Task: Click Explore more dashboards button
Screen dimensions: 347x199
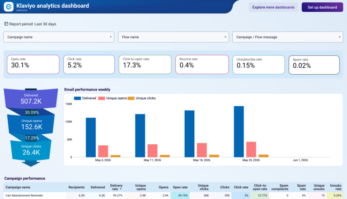Action: tap(273, 7)
